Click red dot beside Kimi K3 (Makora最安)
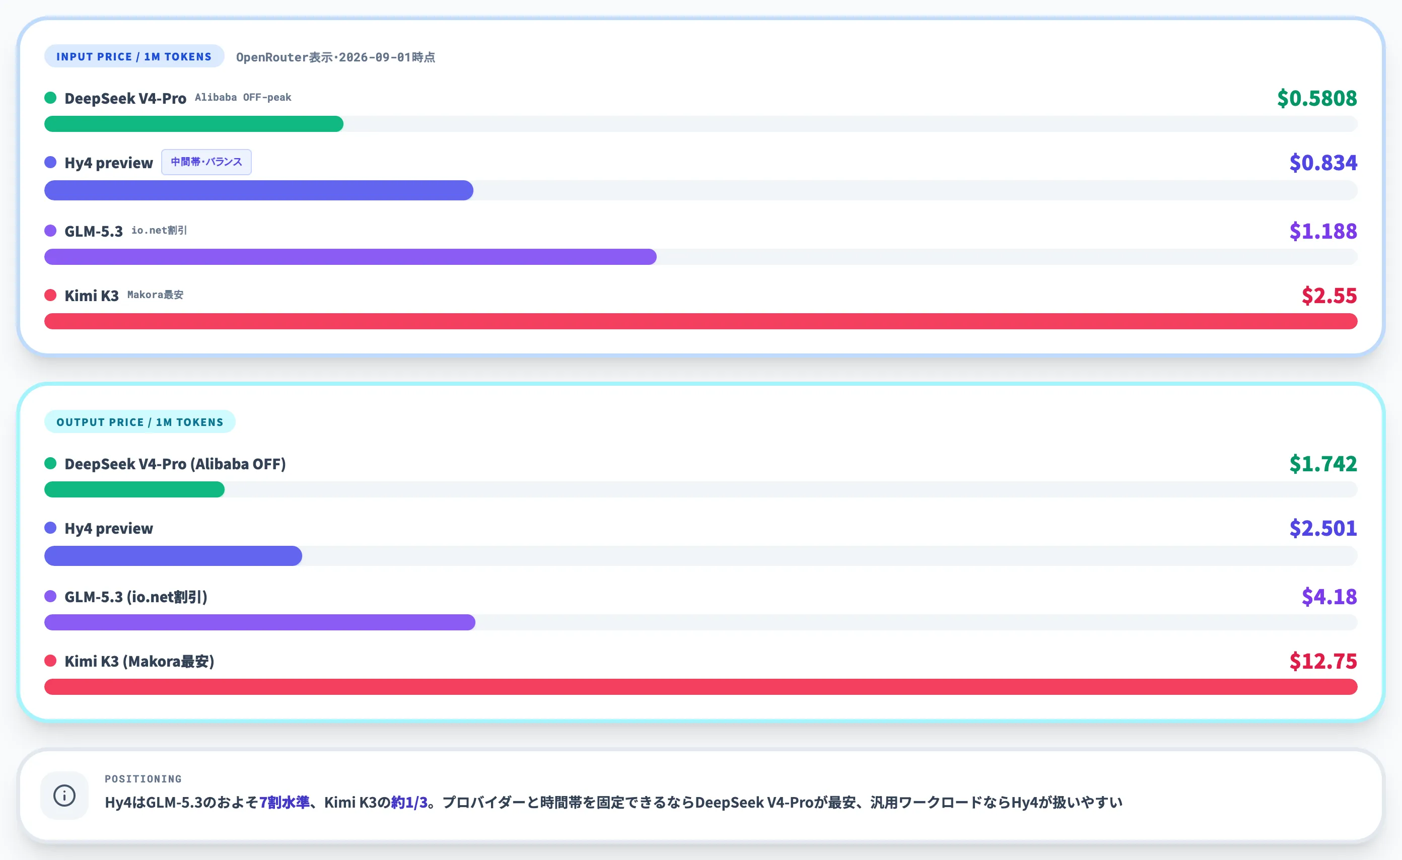 51,661
